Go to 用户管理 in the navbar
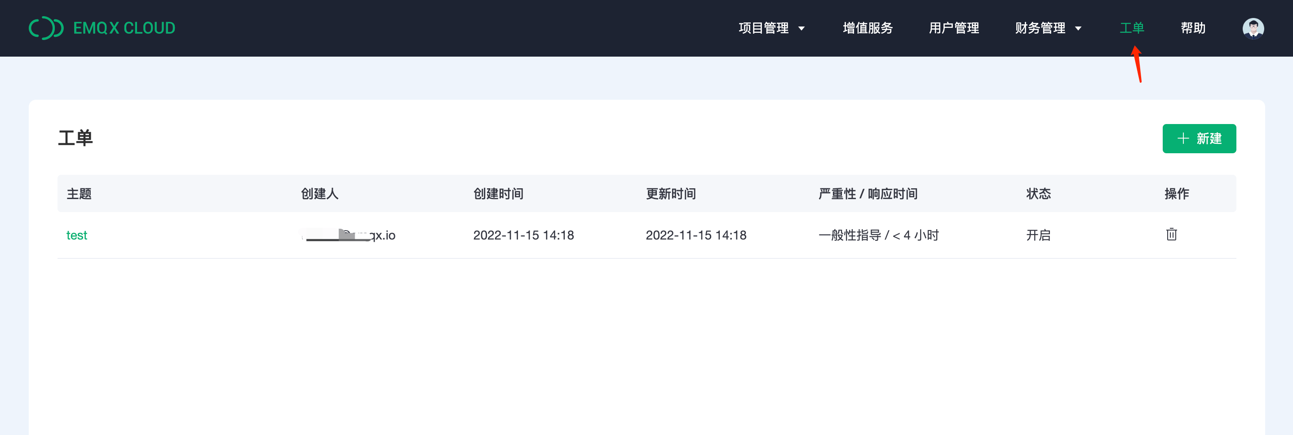The image size is (1293, 435). [x=953, y=28]
